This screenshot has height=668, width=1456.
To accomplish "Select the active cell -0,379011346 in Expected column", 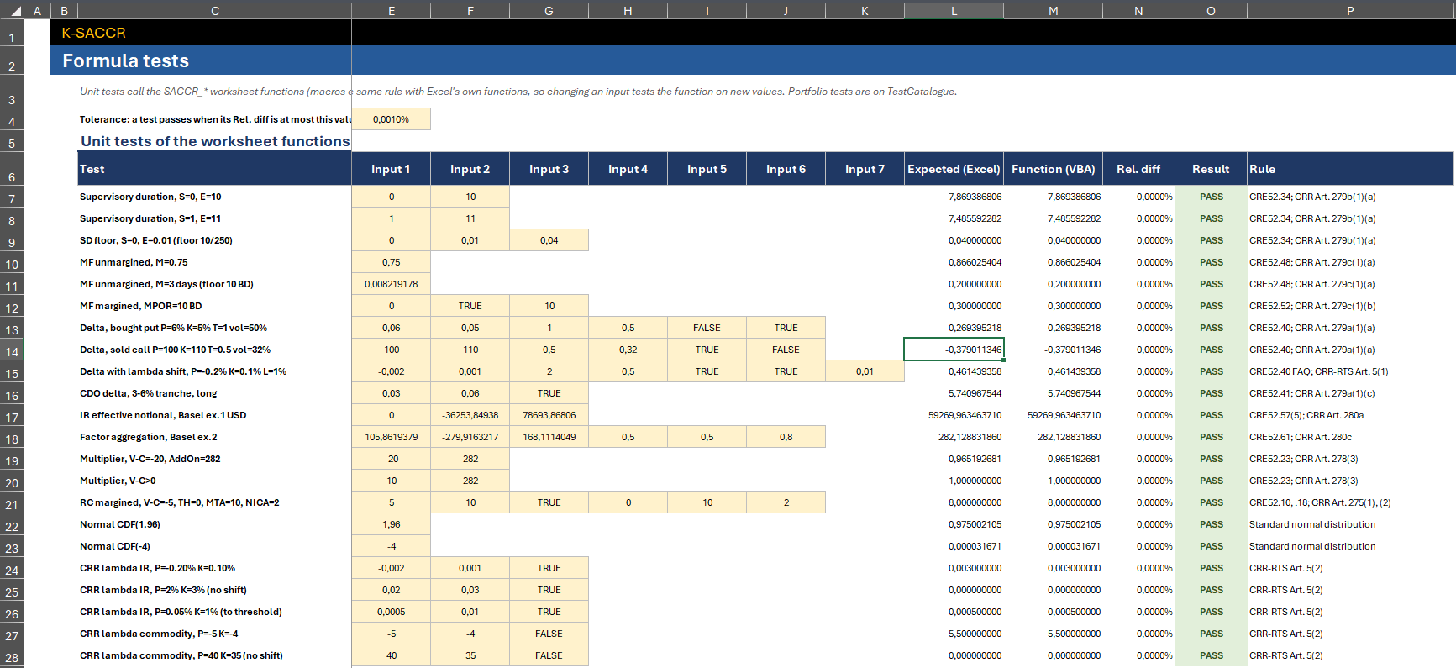I will coord(954,350).
